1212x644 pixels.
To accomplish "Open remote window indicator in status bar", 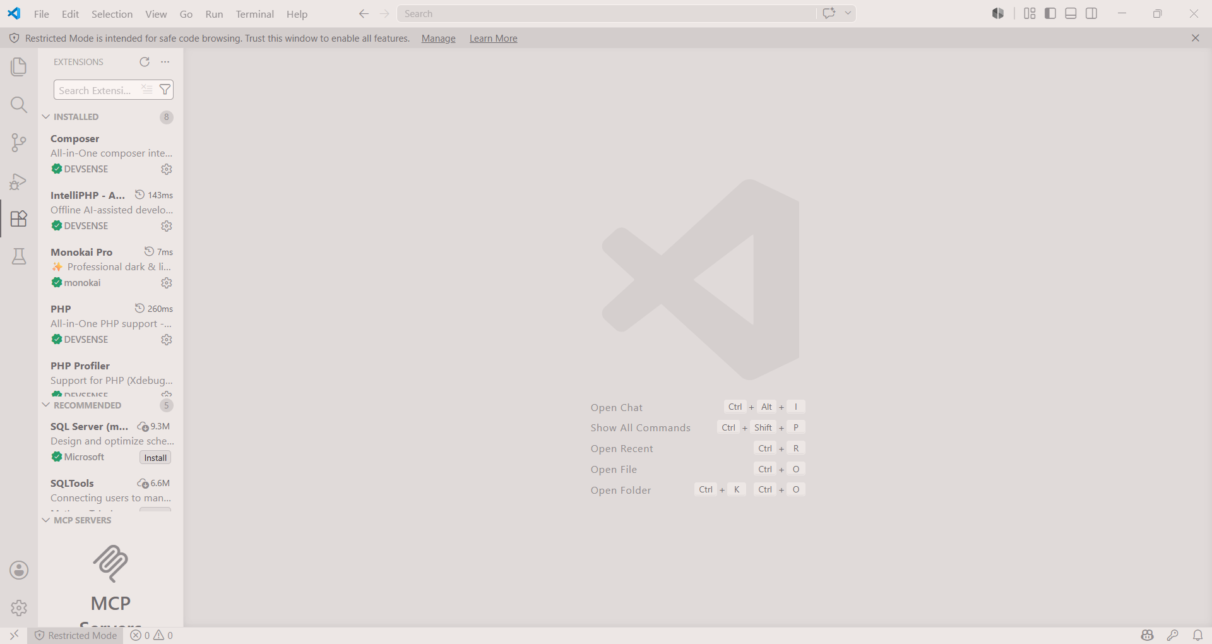I will [14, 635].
